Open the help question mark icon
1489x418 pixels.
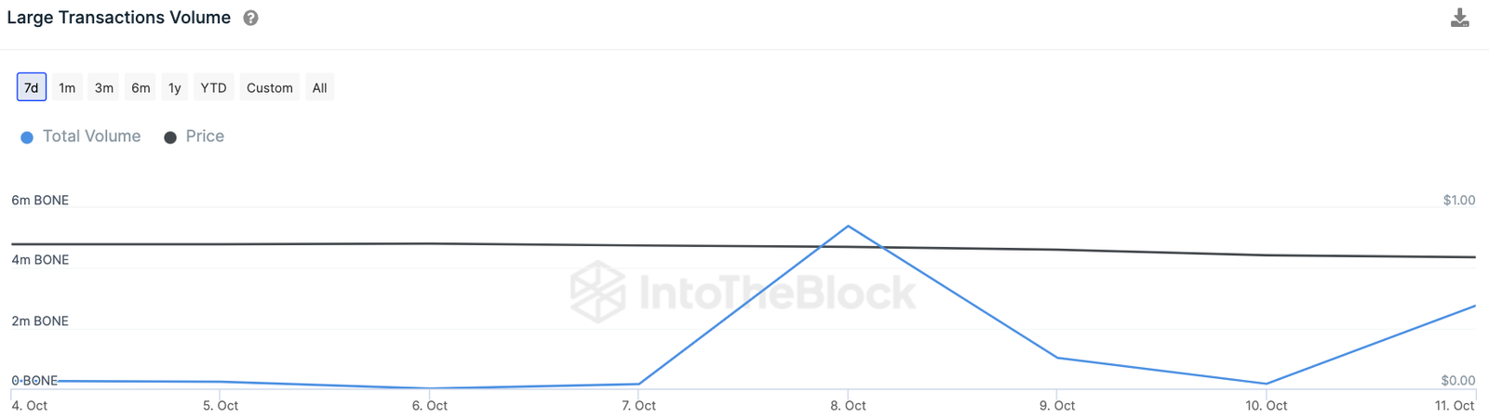[250, 18]
